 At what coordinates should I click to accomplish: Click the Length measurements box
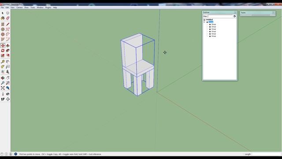click(267, 154)
